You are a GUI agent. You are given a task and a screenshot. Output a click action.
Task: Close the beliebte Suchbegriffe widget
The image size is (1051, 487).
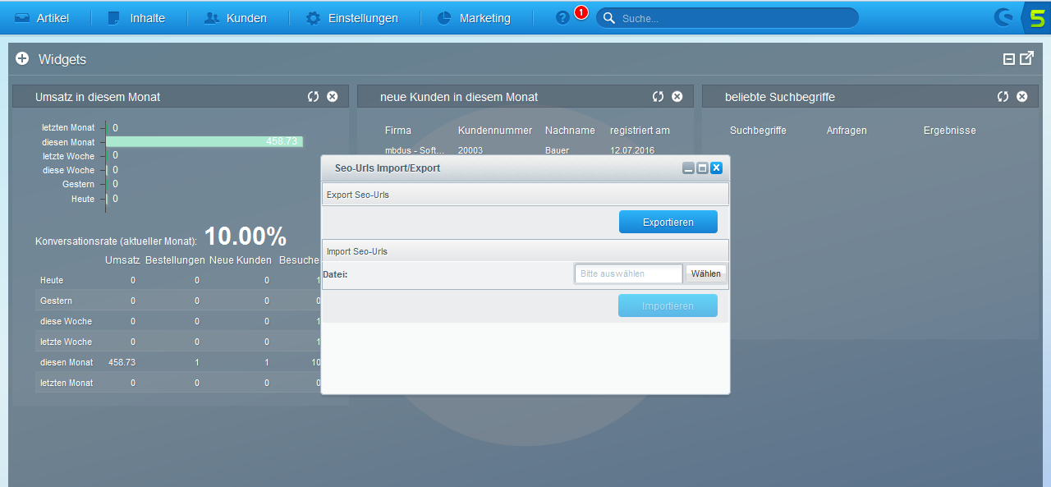(1022, 97)
